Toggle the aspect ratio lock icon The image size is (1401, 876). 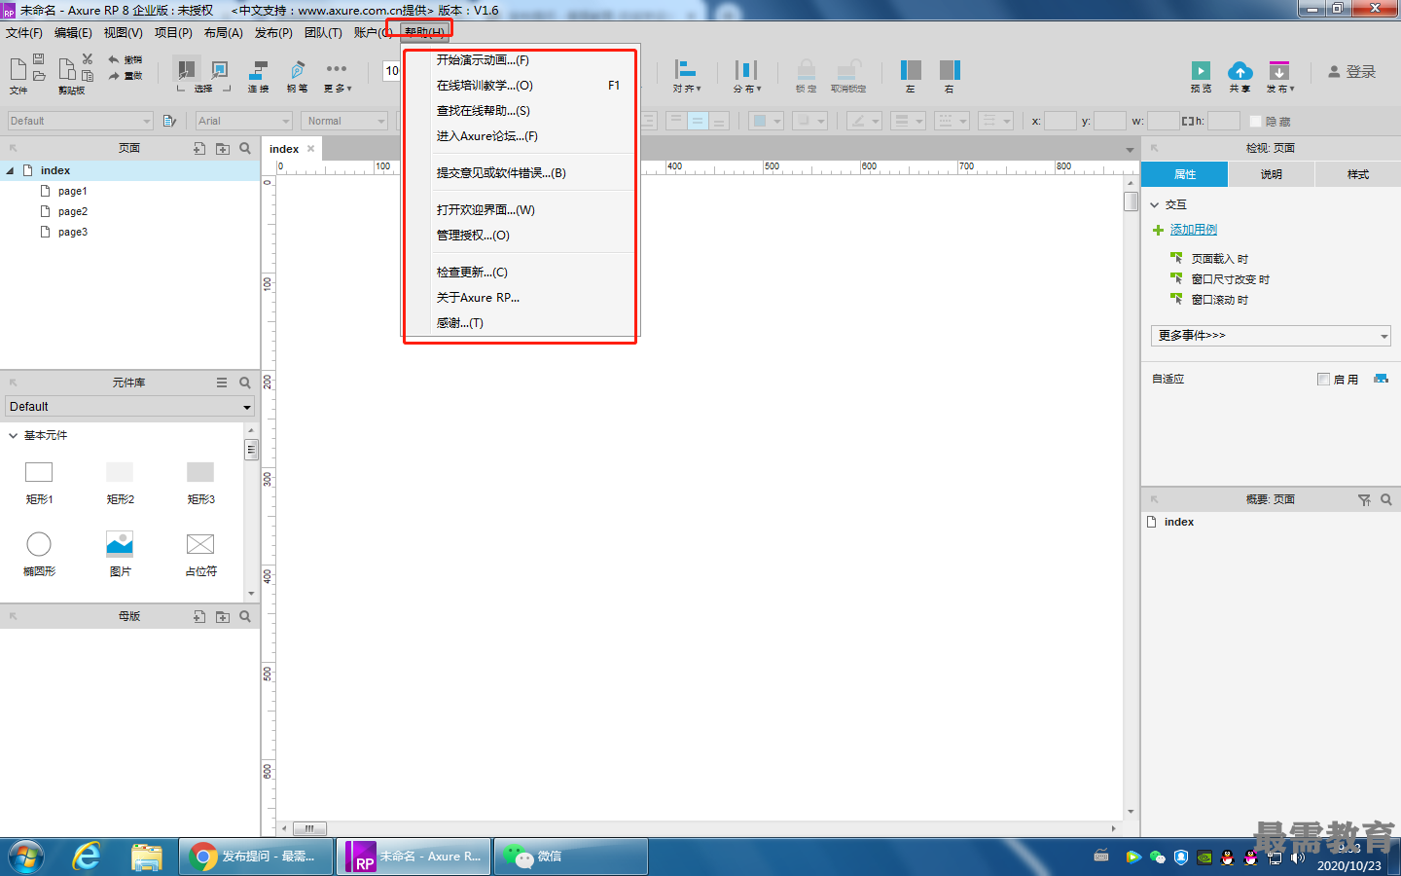pos(1188,121)
